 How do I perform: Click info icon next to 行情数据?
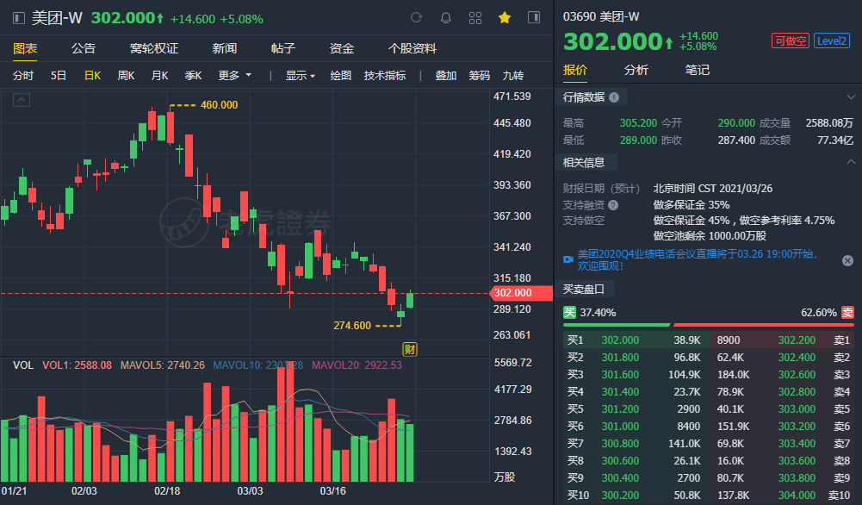click(614, 97)
